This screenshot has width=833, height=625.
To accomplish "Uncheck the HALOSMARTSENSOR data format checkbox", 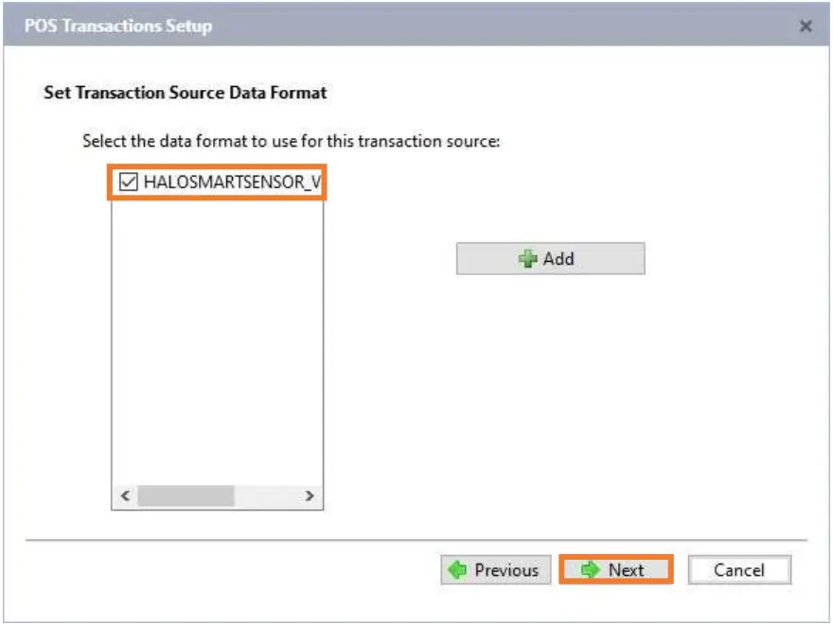I will click(129, 182).
